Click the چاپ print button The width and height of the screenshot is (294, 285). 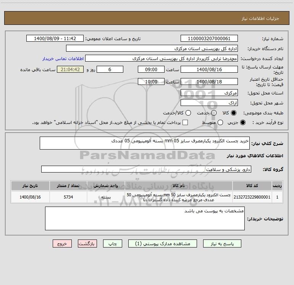[x=113, y=243]
